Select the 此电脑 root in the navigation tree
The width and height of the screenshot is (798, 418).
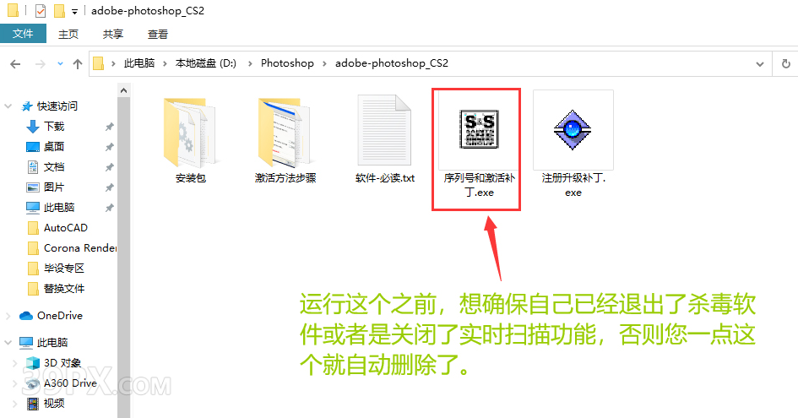pyautogui.click(x=52, y=343)
